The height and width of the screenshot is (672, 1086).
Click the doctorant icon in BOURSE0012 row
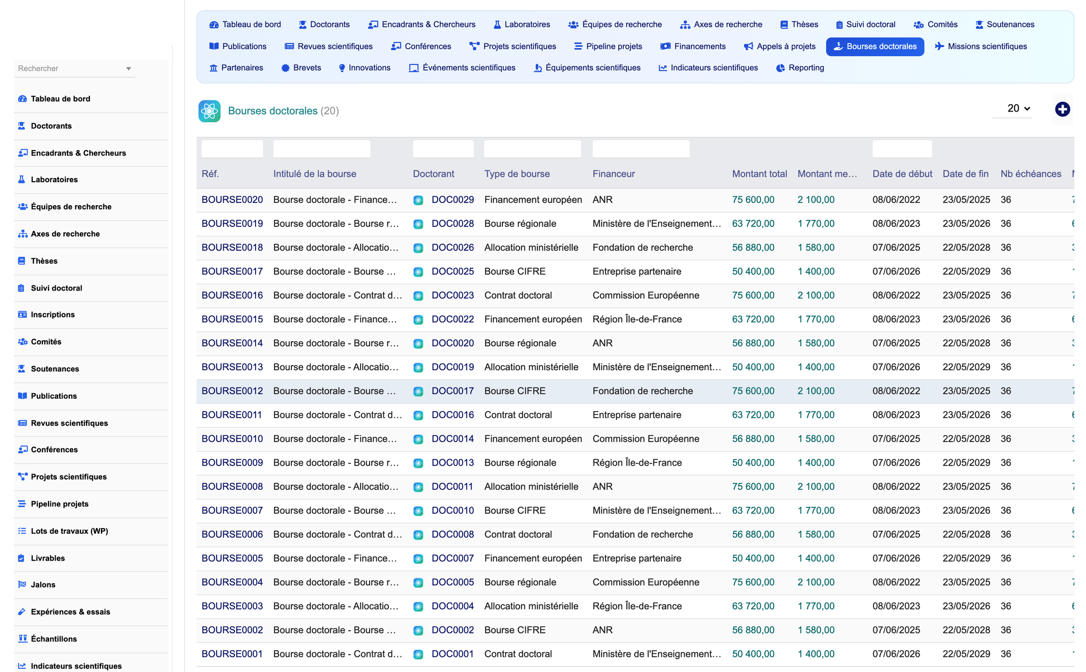coord(418,391)
